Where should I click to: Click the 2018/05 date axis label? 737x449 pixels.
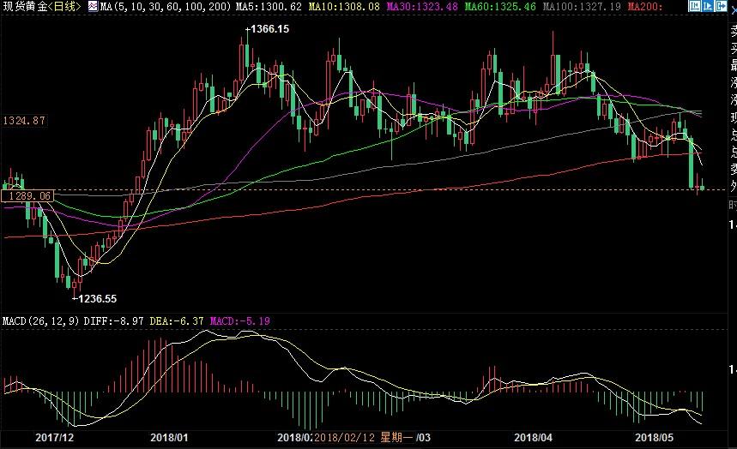654,437
